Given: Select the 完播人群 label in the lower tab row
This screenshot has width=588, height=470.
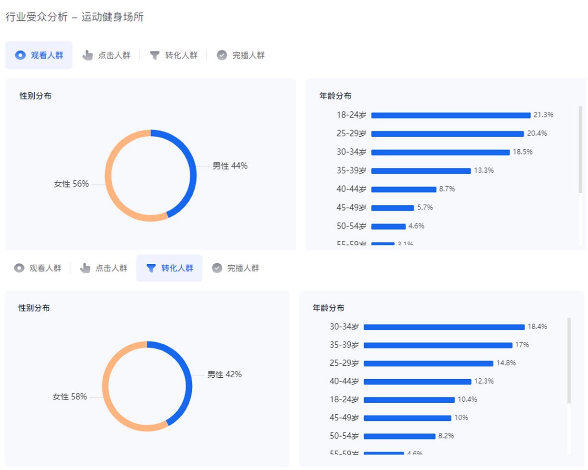Looking at the screenshot, I should (243, 268).
